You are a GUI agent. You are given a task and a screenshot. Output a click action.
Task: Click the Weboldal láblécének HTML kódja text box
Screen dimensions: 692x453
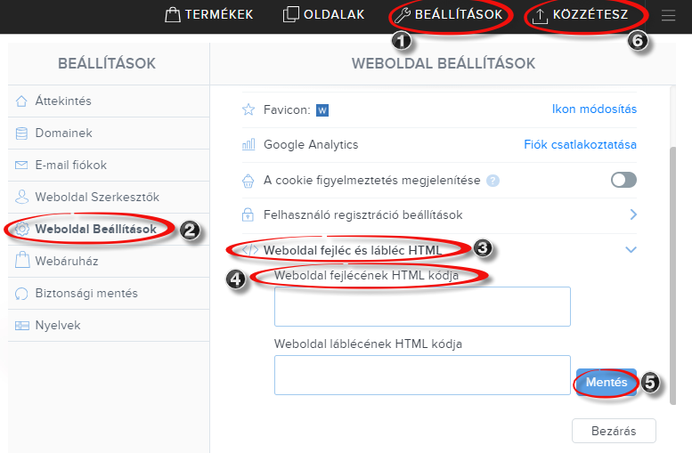point(422,375)
